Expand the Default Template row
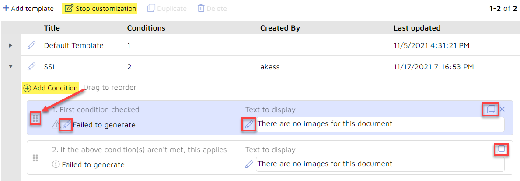Screen dimensions: 520x181 (x=10, y=45)
